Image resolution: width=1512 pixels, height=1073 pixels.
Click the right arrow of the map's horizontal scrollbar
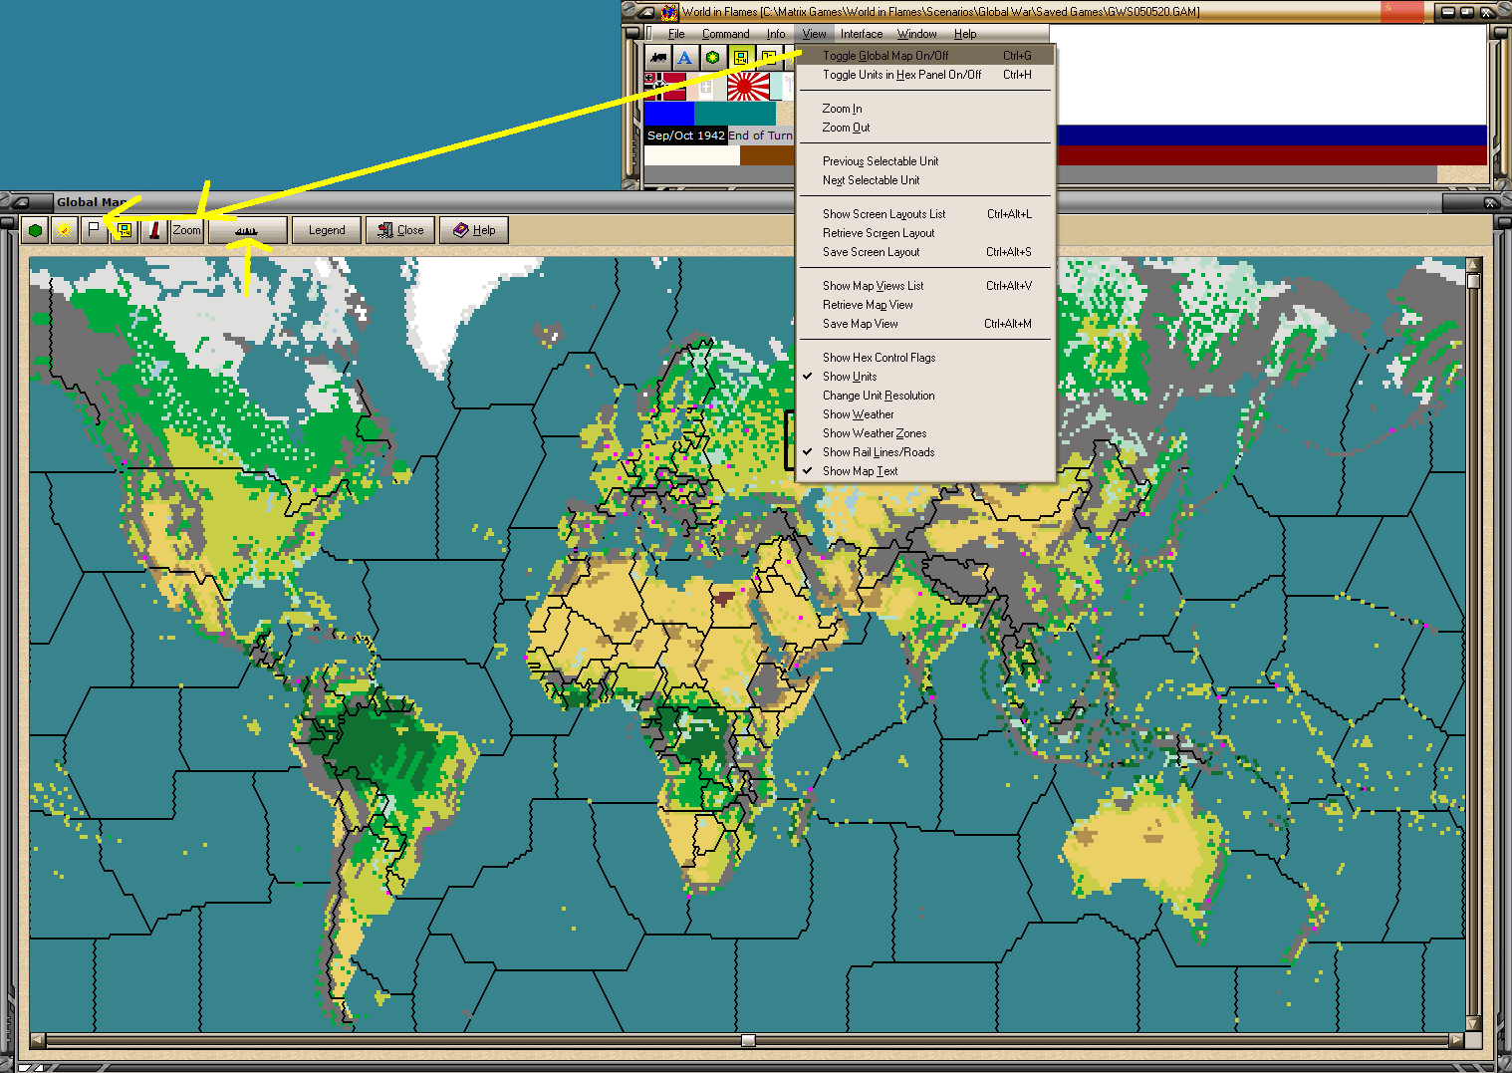tap(1456, 1040)
